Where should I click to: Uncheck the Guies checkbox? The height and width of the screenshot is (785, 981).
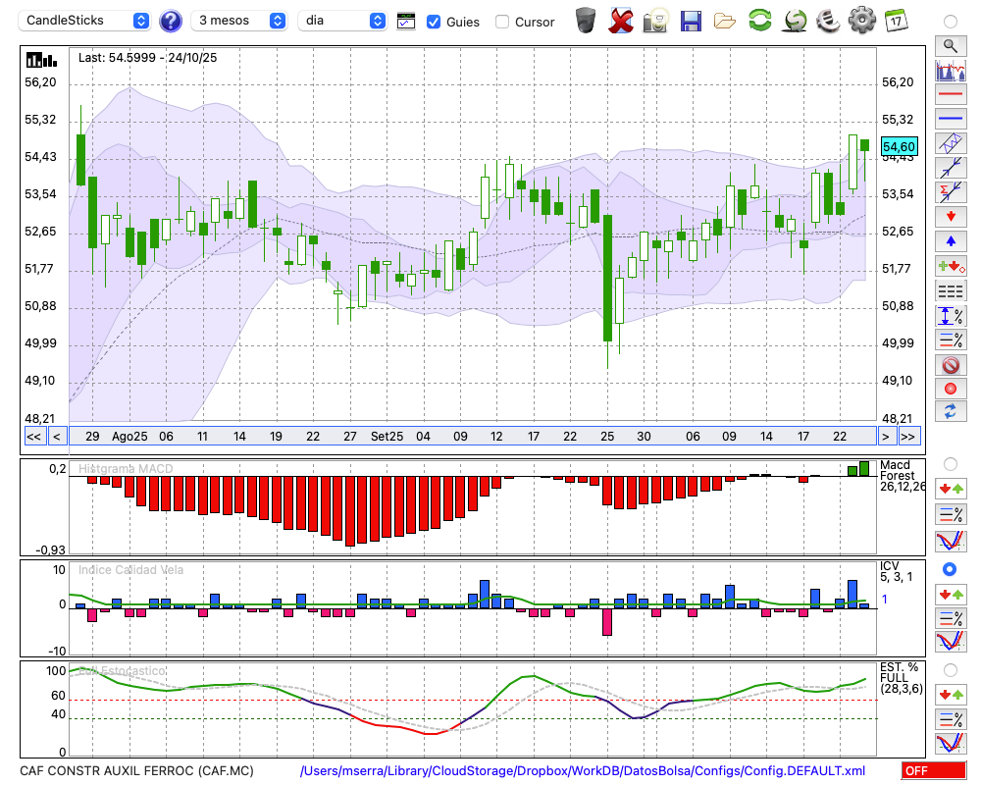434,22
